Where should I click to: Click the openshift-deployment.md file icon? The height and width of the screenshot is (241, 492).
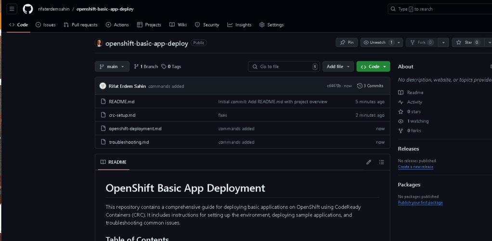[103, 128]
